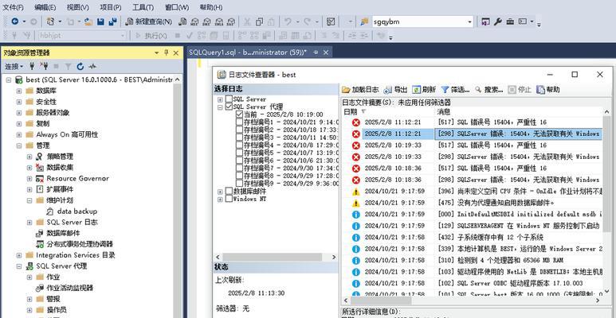Click the Undo arrow icon
The width and height of the screenshot is (616, 318).
pyautogui.click(x=288, y=22)
